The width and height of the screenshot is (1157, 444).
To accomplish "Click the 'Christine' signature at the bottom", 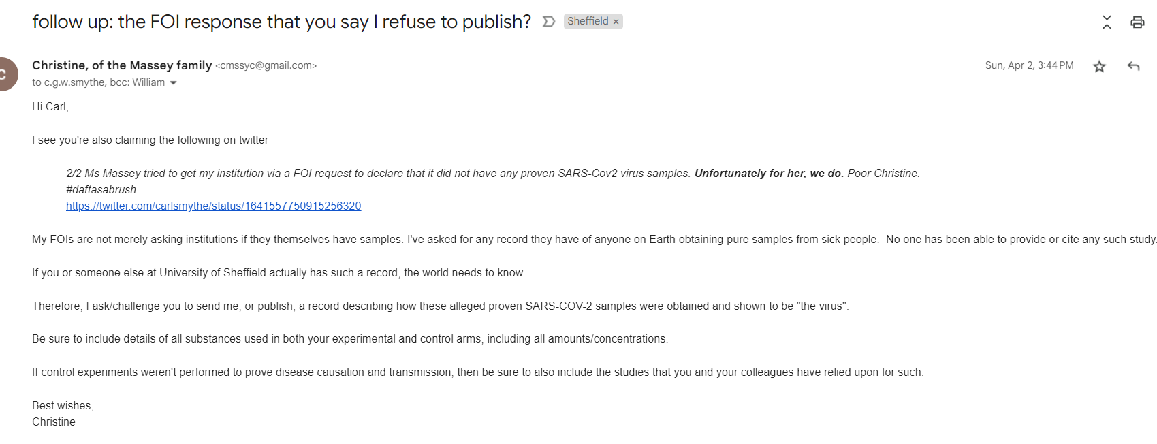I will (54, 422).
